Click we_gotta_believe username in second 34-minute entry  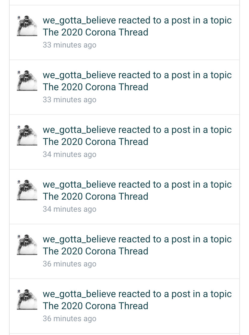click(79, 185)
